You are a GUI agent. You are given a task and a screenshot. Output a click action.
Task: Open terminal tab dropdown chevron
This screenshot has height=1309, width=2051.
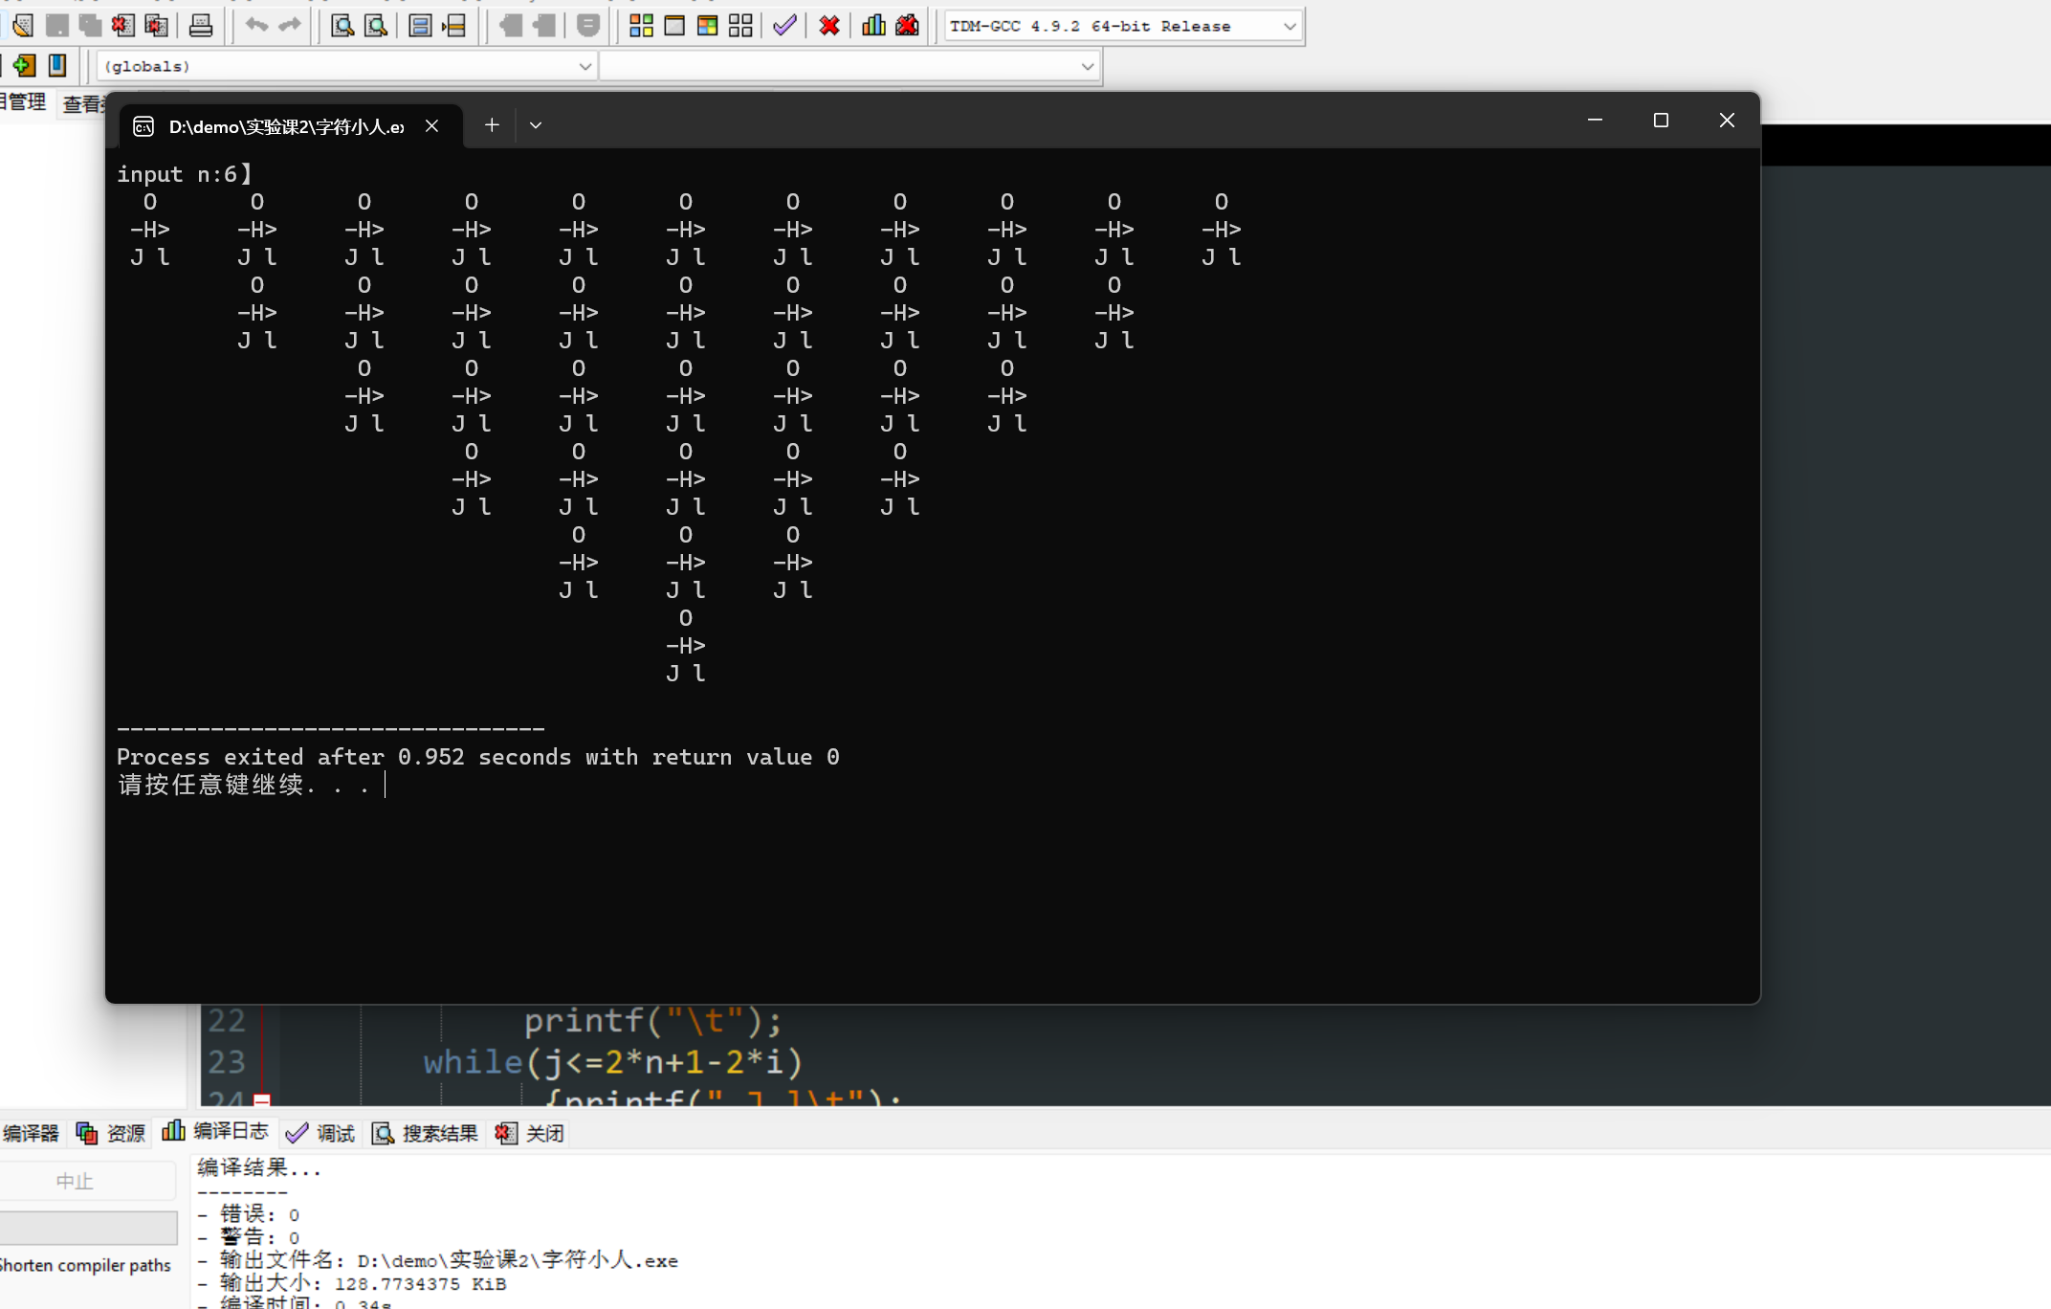click(x=536, y=125)
